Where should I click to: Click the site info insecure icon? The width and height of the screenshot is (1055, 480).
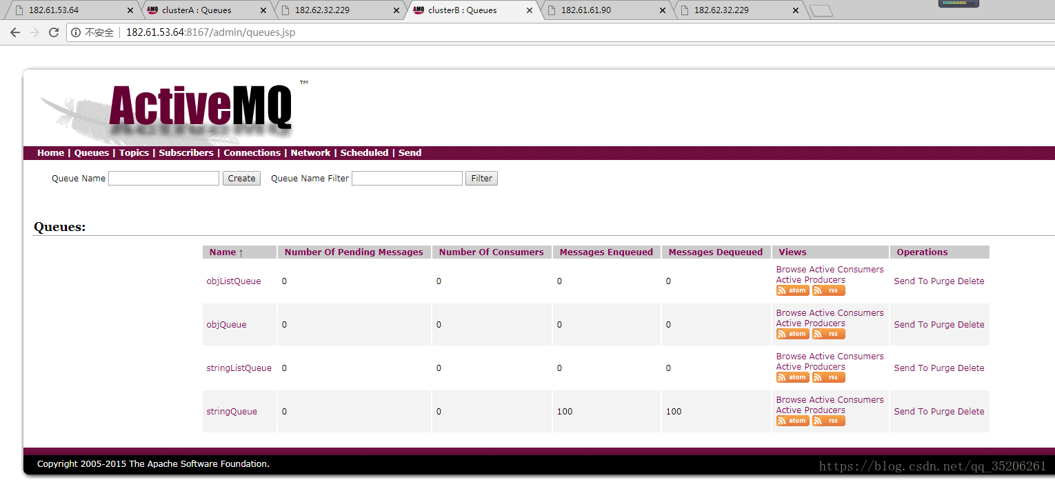[x=77, y=32]
